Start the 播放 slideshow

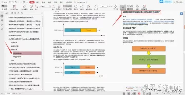[x=31, y=7]
